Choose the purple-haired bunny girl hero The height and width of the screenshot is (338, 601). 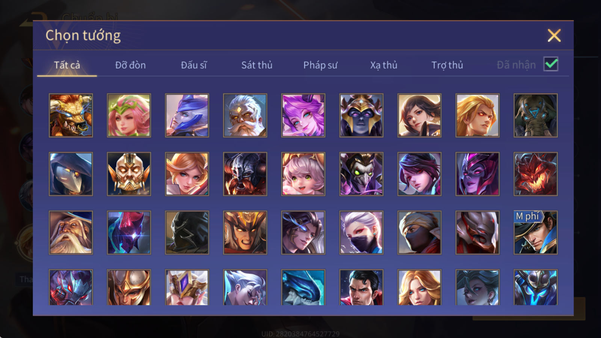[303, 115]
